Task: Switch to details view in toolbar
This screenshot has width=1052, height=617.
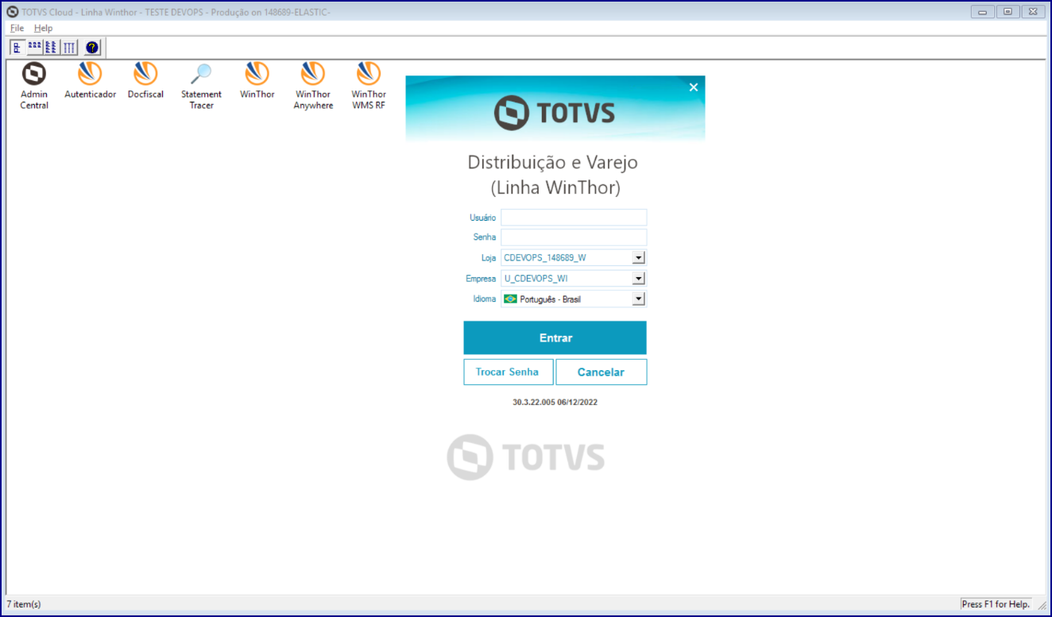Action: tap(69, 48)
